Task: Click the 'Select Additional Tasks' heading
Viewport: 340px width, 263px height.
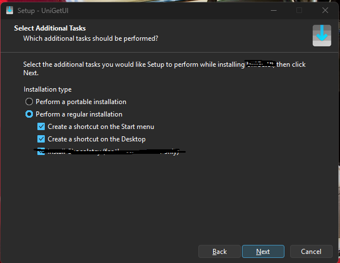Action: point(50,28)
